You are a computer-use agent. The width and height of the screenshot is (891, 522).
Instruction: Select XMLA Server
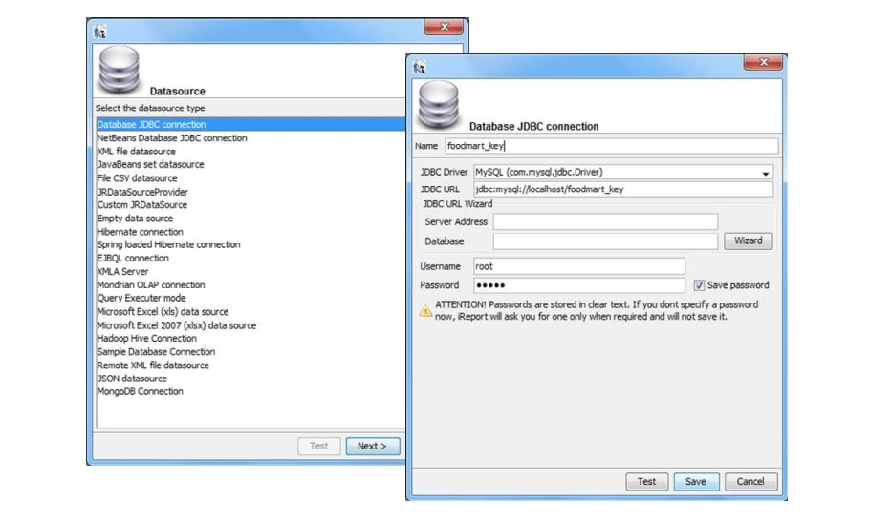click(122, 272)
